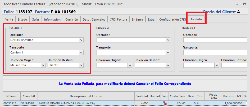Image resolution: width=250 pixels, height=107 pixels.
Task: Click the blue flag Emp icon
Action: tap(165, 103)
